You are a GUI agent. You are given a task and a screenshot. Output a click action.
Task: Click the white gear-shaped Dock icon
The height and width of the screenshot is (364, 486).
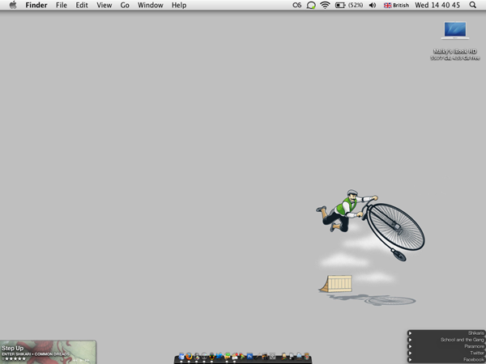pyautogui.click(x=272, y=357)
